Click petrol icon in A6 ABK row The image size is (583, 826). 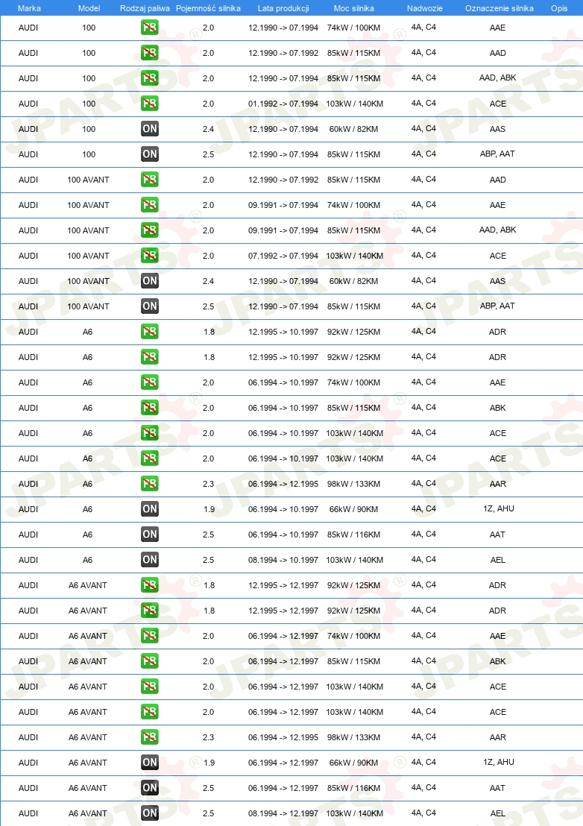coord(150,407)
